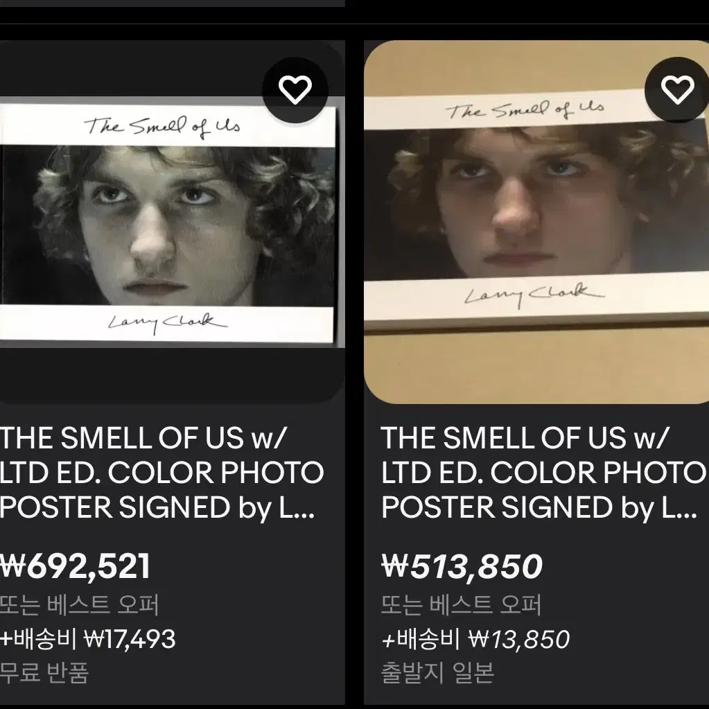The height and width of the screenshot is (709, 709).
Task: Click 또는 베스트 오퍼 under ₩692,521
Action: (79, 605)
